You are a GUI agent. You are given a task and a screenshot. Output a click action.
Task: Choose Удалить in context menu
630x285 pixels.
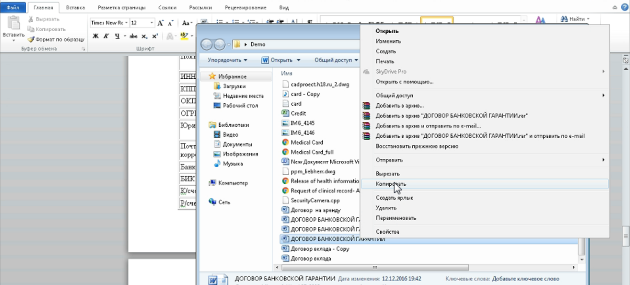pyautogui.click(x=485, y=208)
